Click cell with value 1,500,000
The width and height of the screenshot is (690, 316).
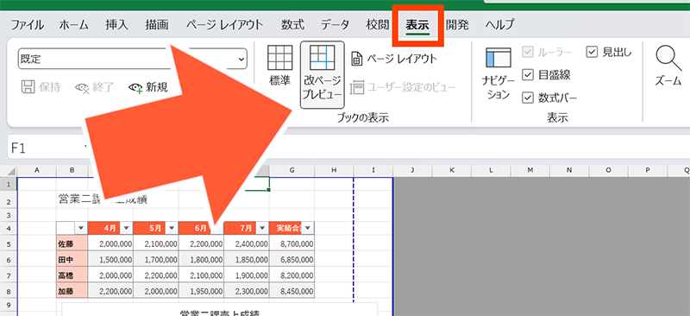point(110,260)
